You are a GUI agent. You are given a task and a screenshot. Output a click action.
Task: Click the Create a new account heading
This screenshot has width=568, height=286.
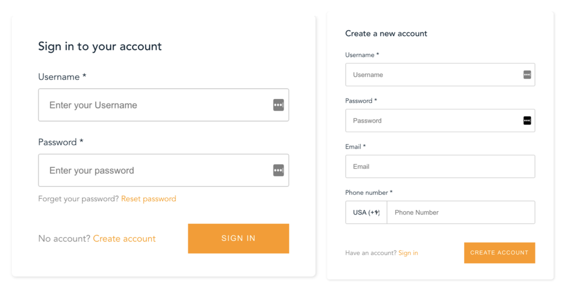(x=386, y=33)
